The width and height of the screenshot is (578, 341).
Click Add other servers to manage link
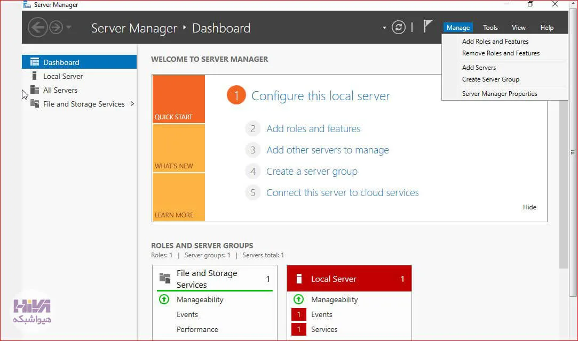coord(327,150)
